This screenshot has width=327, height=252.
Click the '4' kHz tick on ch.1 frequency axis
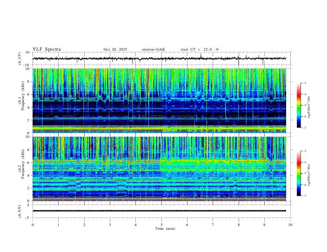pyautogui.click(x=29, y=107)
